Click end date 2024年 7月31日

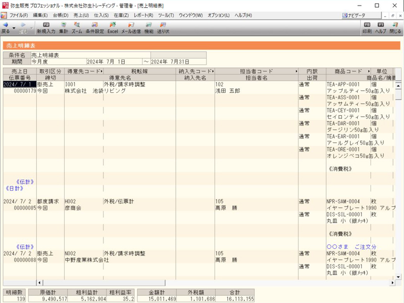tap(178, 62)
